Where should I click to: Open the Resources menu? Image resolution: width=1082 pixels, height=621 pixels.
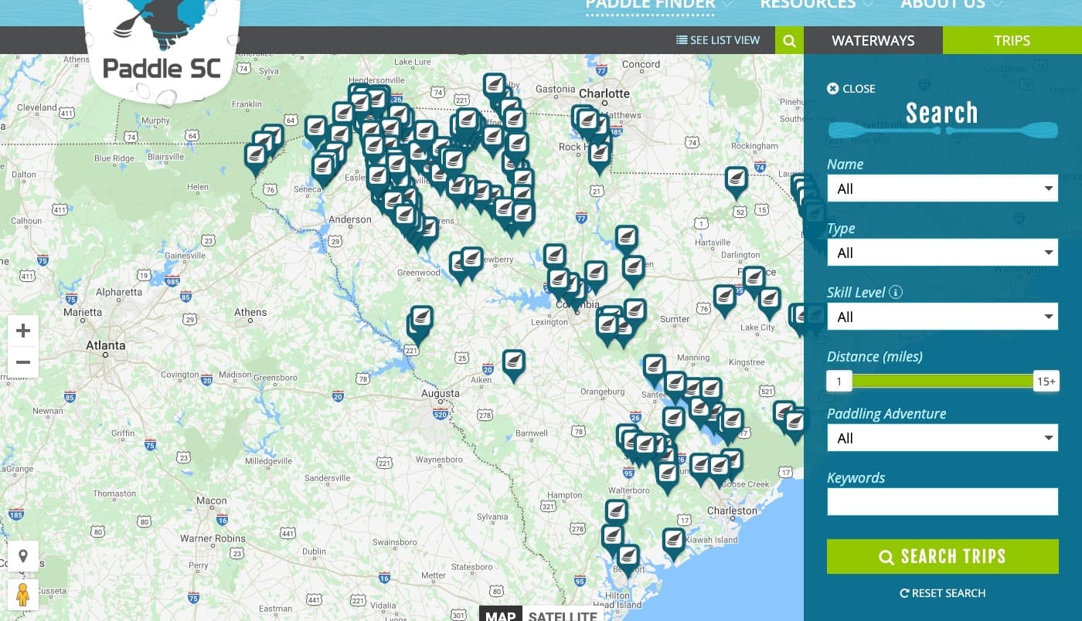[x=815, y=5]
